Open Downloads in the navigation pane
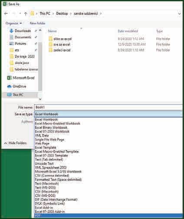Image resolution: width=184 pixels, height=219 pixels. click(x=23, y=31)
